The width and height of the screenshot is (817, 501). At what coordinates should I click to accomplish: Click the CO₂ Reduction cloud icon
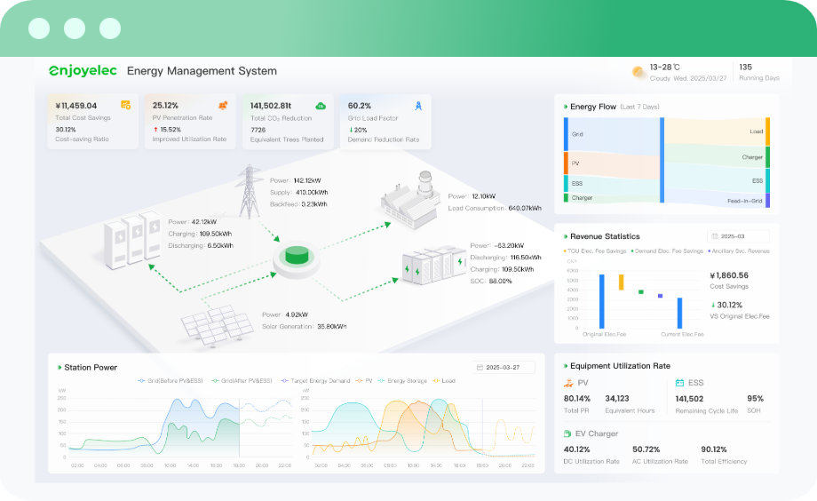pos(321,106)
